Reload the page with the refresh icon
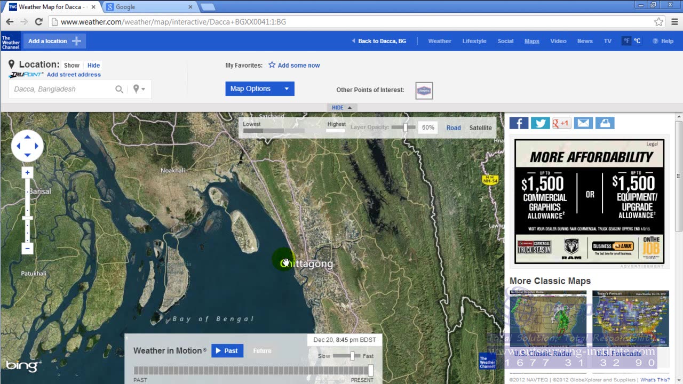Image resolution: width=683 pixels, height=384 pixels. pos(38,22)
